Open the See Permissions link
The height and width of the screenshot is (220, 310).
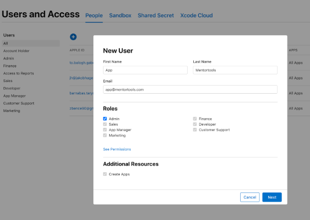click(117, 149)
